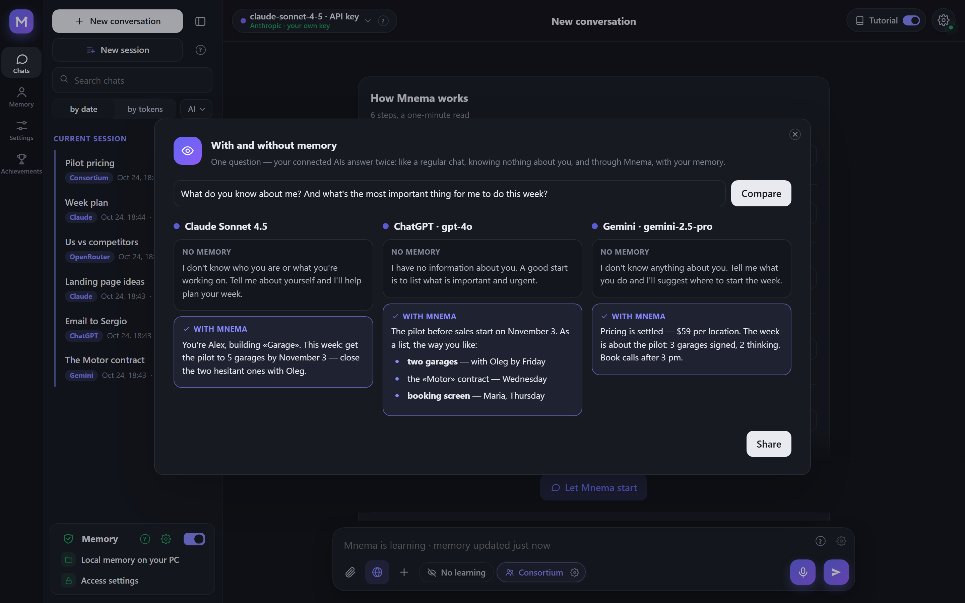Click the Share button
Image resolution: width=965 pixels, height=603 pixels.
[x=768, y=444]
